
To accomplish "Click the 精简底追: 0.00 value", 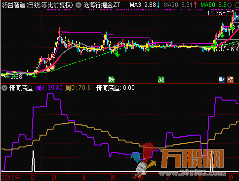I will pos(116,88).
